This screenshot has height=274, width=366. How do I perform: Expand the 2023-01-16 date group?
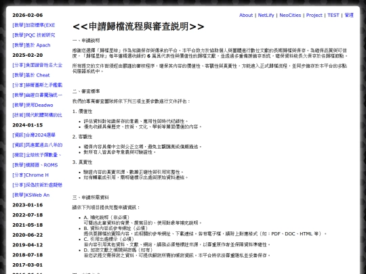[x=28, y=205]
